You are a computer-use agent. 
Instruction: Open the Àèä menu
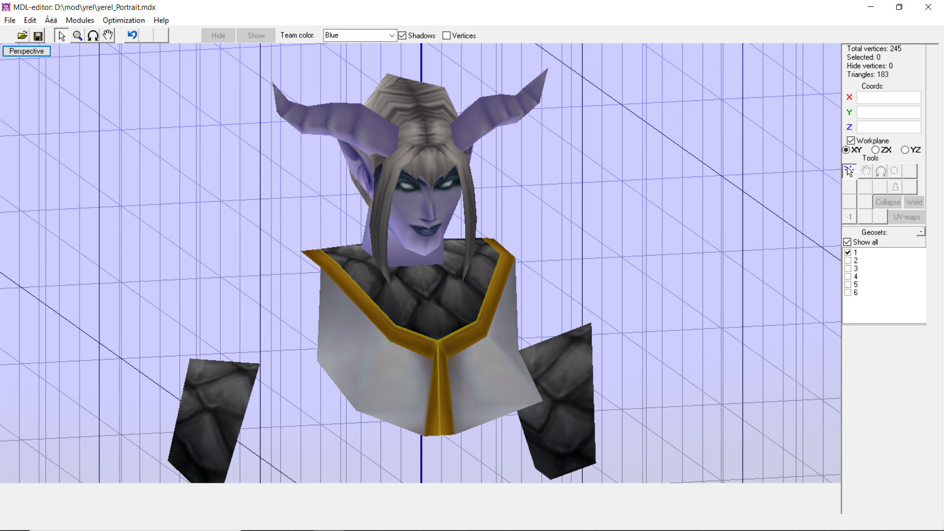51,20
